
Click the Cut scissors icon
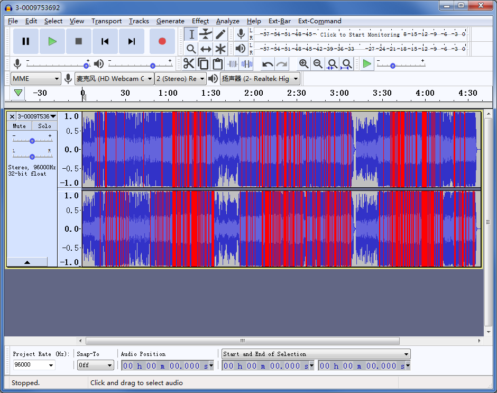[189, 64]
